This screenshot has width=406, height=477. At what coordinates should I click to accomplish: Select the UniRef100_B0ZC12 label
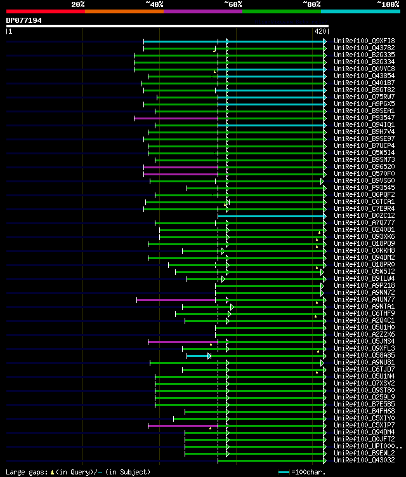[364, 216]
